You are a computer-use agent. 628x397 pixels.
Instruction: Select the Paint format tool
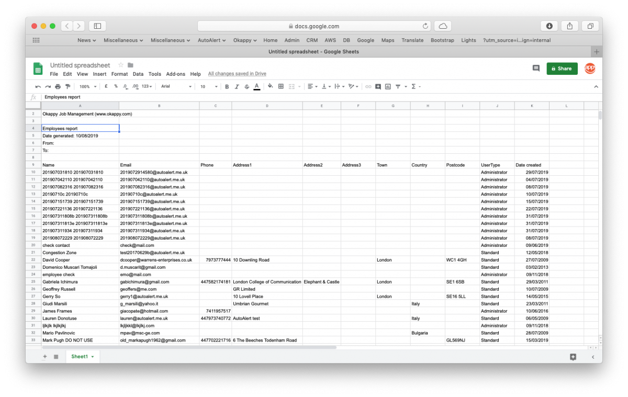click(68, 86)
